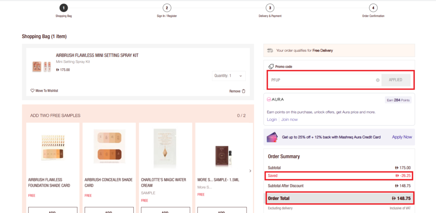The width and height of the screenshot is (436, 213).
Task: Click the Earn 284 Points badge
Action: click(398, 100)
